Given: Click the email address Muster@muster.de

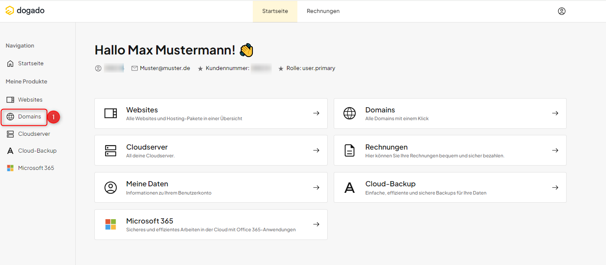Looking at the screenshot, I should (164, 68).
